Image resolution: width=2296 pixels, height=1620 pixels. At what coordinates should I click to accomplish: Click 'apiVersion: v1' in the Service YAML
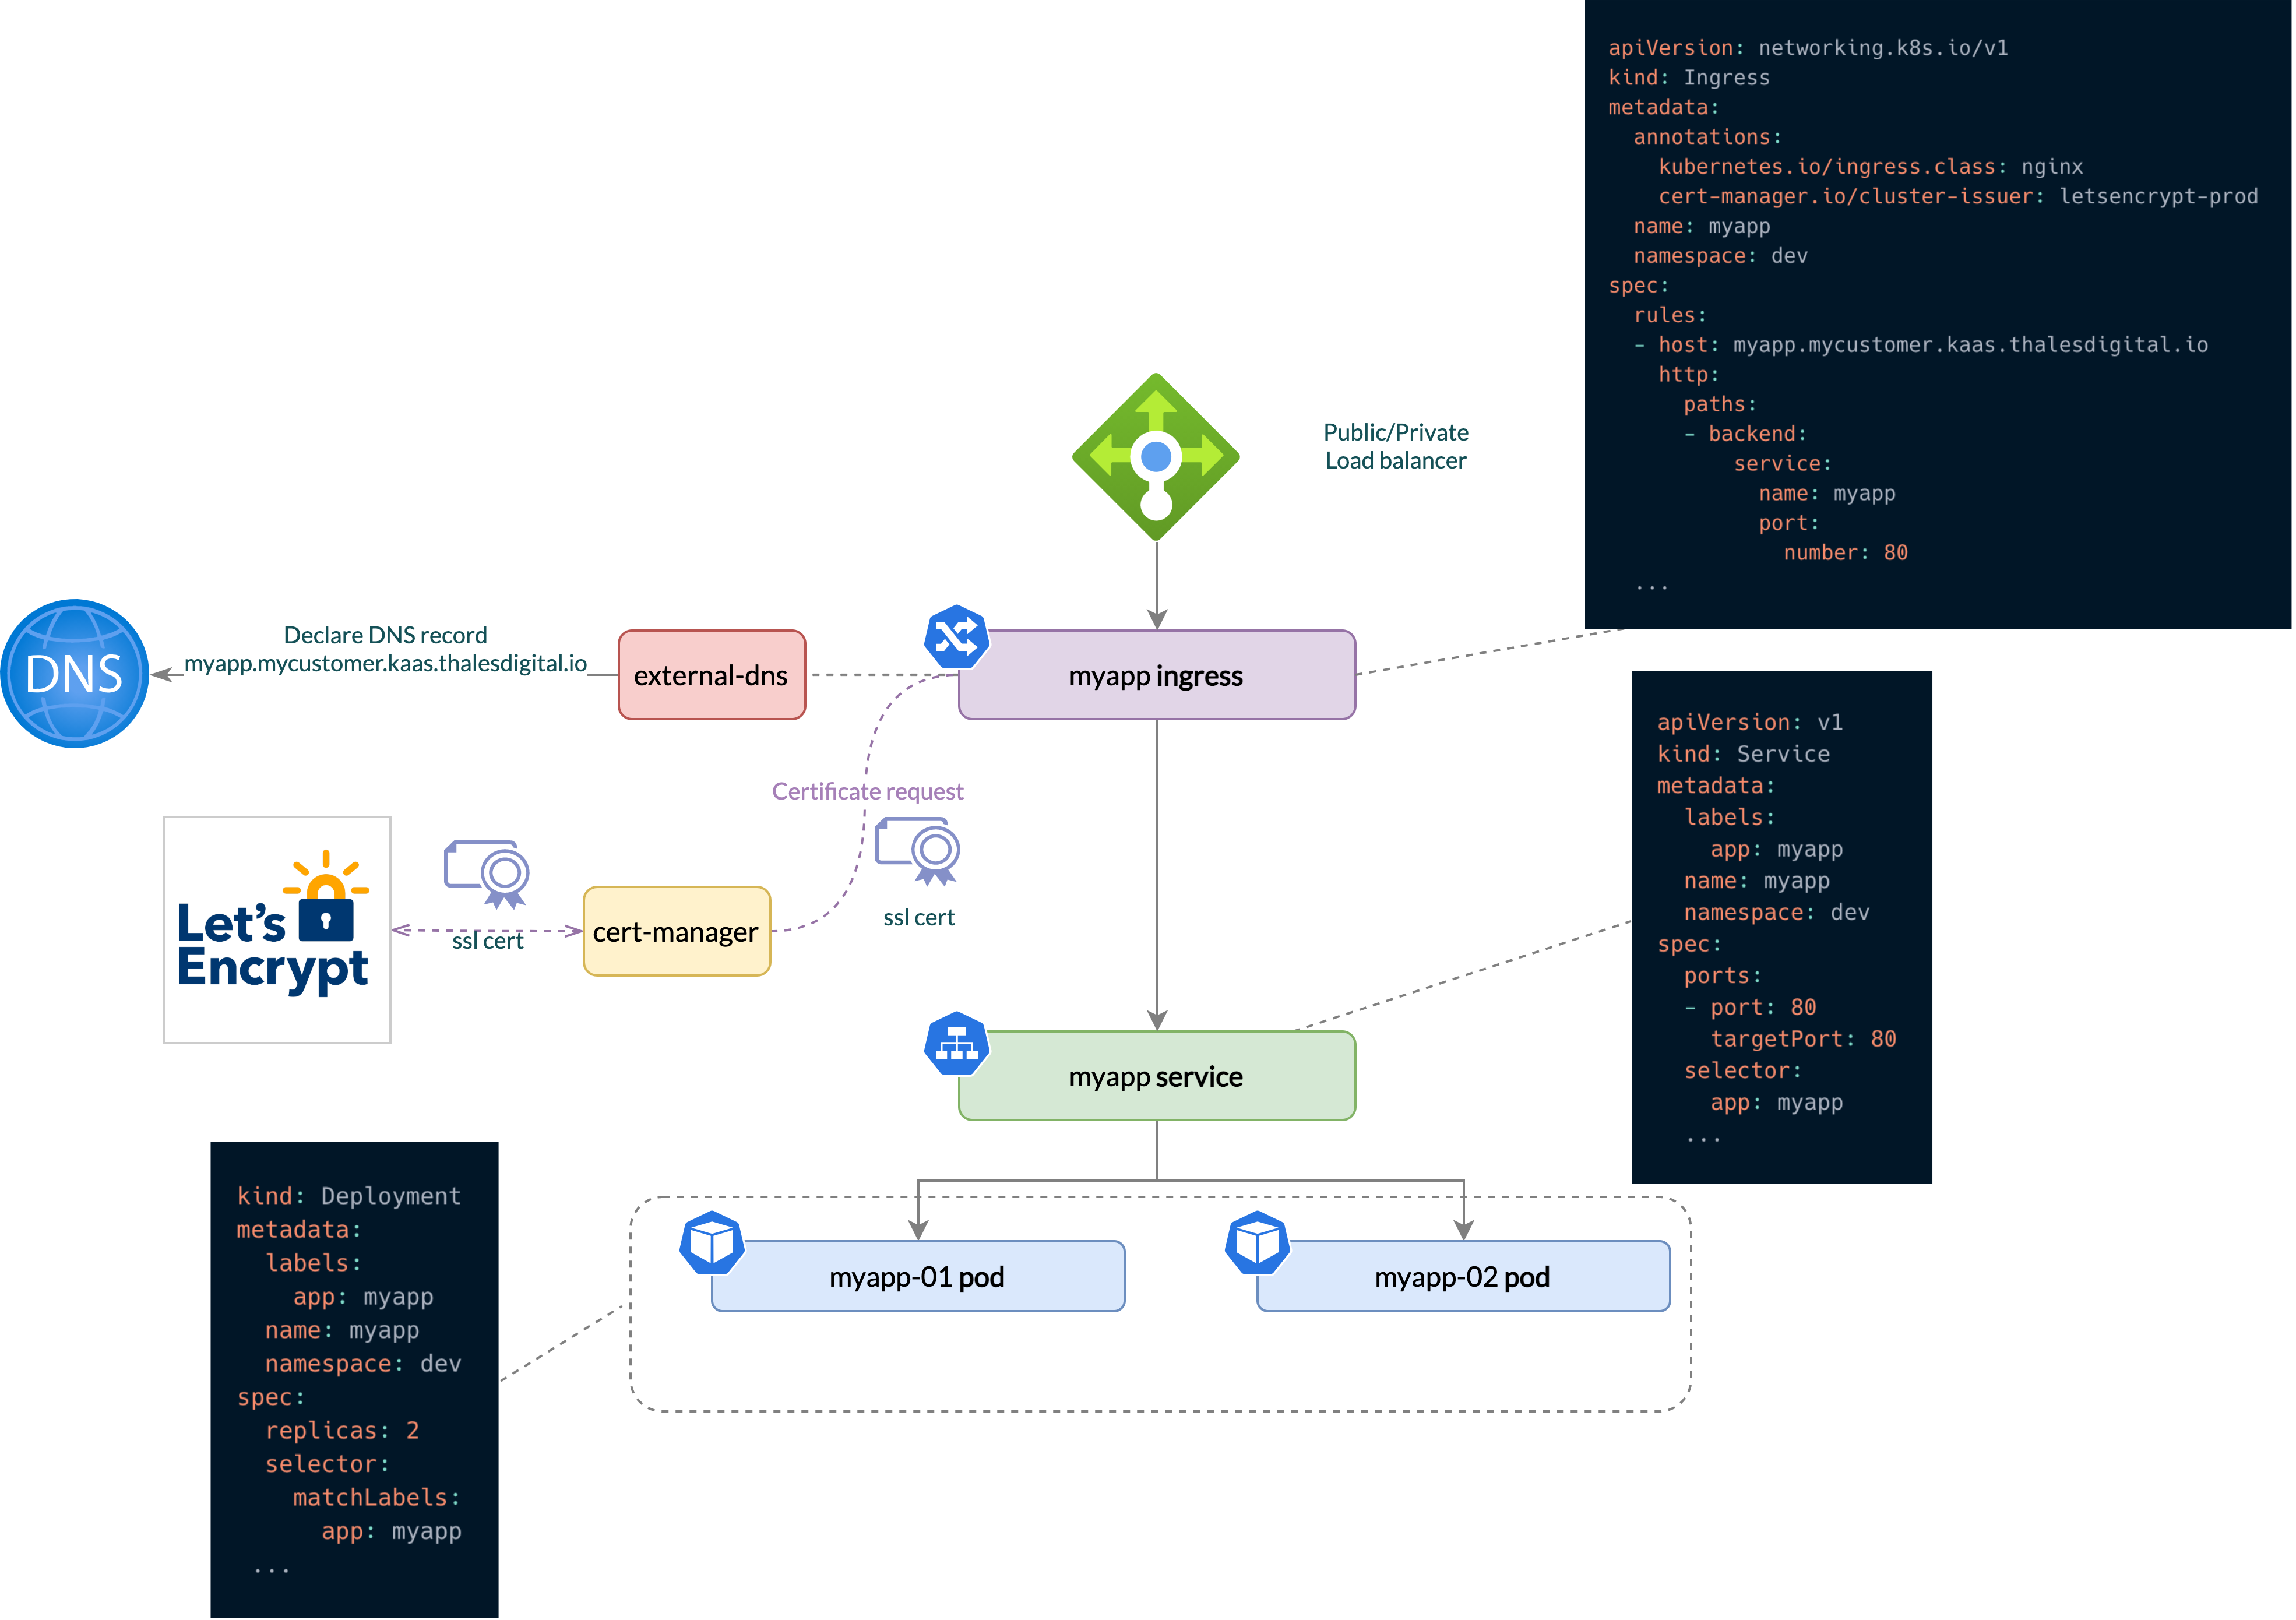tap(1750, 722)
